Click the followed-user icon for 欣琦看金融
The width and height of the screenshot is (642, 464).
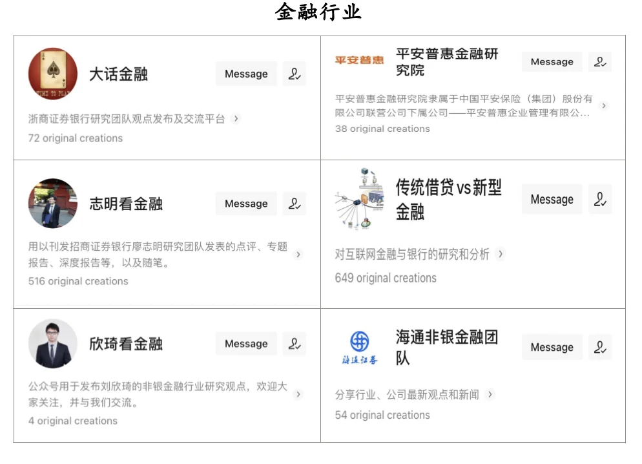click(295, 344)
